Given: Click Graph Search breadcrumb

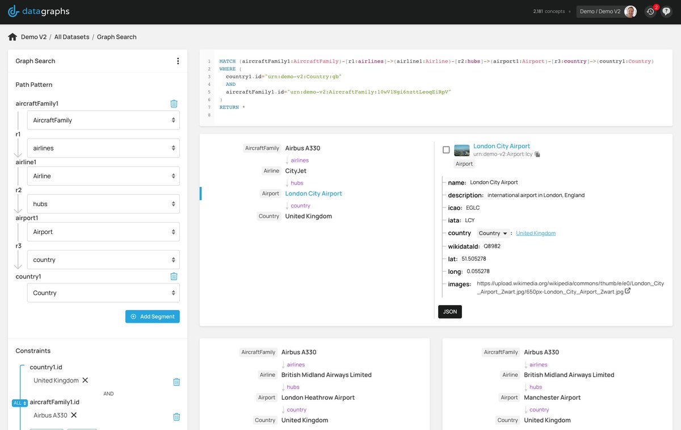Looking at the screenshot, I should [x=116, y=37].
